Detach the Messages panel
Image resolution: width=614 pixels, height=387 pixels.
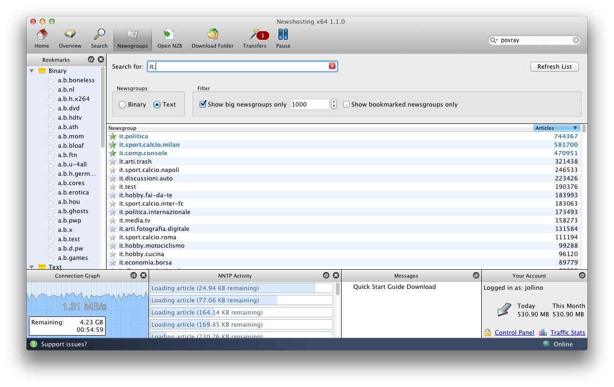476,276
